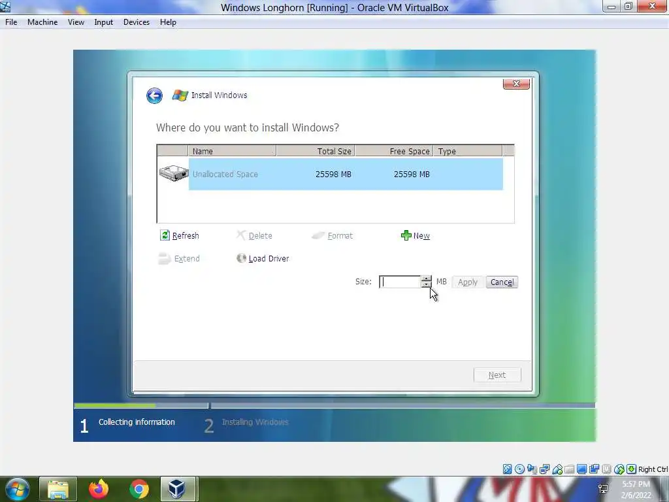This screenshot has height=502, width=669.
Task: Click VirtualBox CPU features chip indicator
Action: (606, 469)
